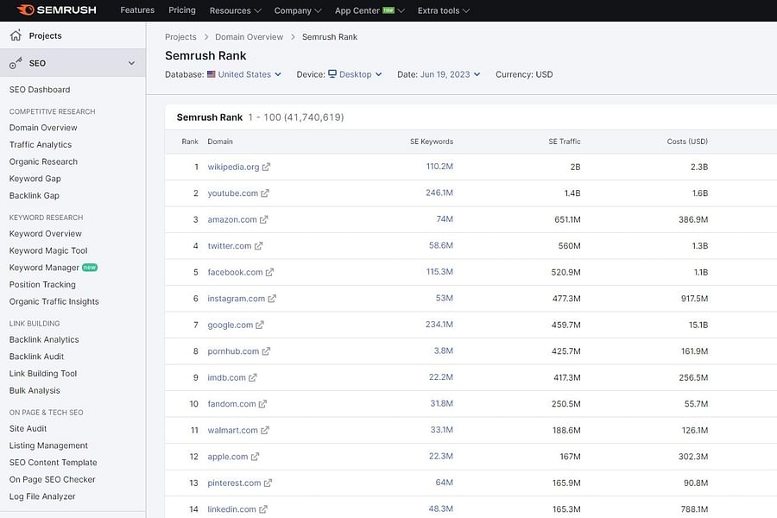Open the Jun 19, 2023 date dropdown
Screen dimensions: 777x518
[x=452, y=75]
